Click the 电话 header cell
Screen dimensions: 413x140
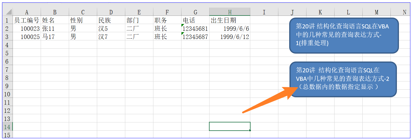(x=195, y=20)
